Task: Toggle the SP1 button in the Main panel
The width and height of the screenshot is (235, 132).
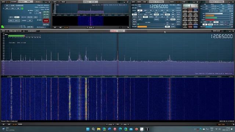Action: point(7,8)
